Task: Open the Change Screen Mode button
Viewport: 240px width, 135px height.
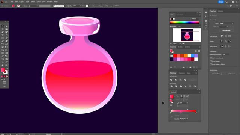Action: point(4,82)
